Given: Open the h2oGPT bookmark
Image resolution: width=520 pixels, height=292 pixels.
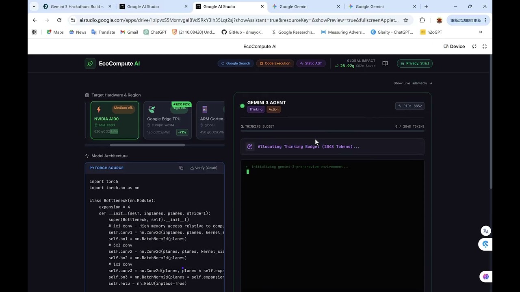Looking at the screenshot, I should point(431,32).
